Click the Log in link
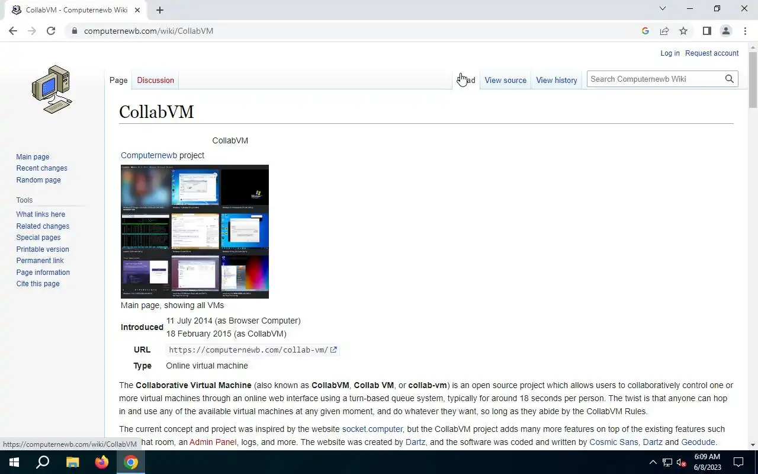This screenshot has width=758, height=474. [670, 53]
